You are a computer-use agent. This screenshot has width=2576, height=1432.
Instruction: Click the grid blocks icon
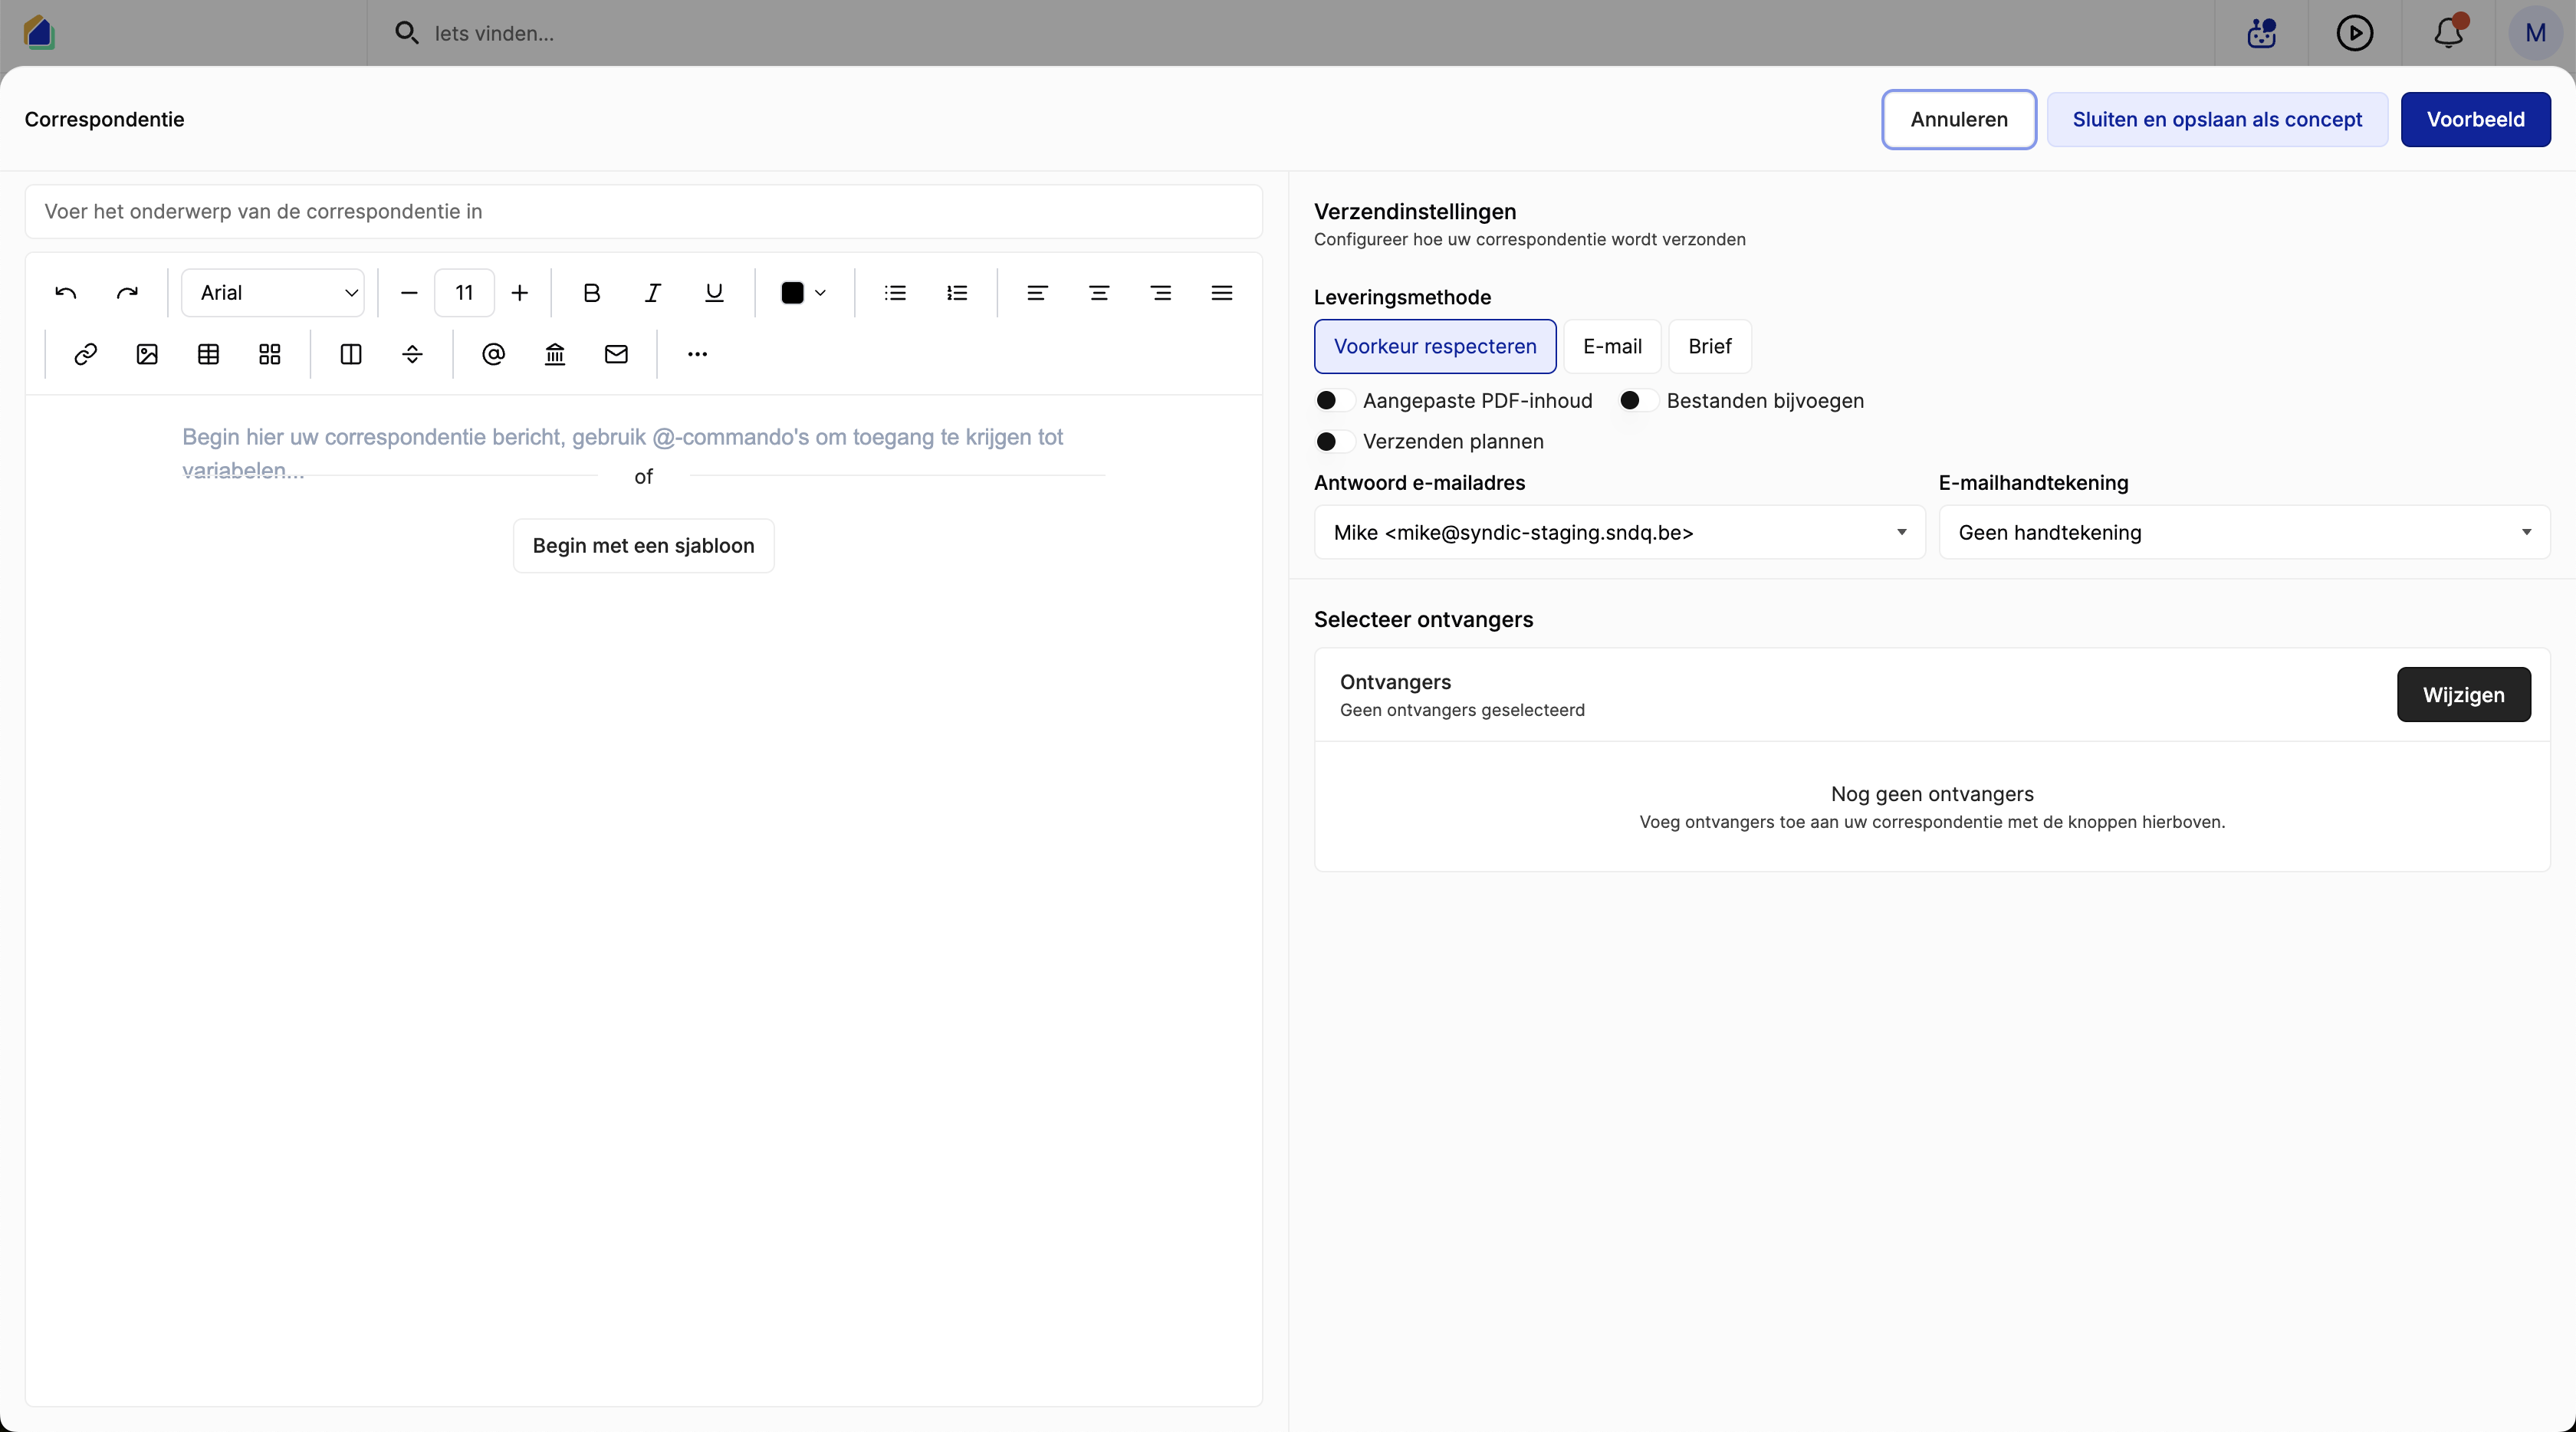pyautogui.click(x=270, y=354)
